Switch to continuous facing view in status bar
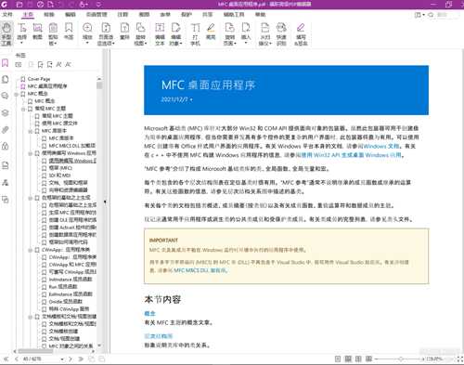The width and height of the screenshot is (464, 365). point(368,358)
